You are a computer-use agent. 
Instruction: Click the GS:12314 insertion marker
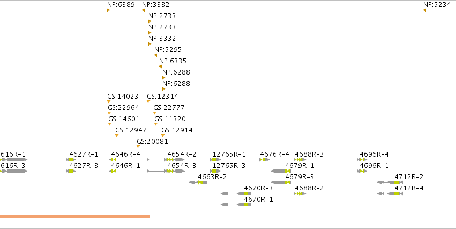click(x=148, y=101)
